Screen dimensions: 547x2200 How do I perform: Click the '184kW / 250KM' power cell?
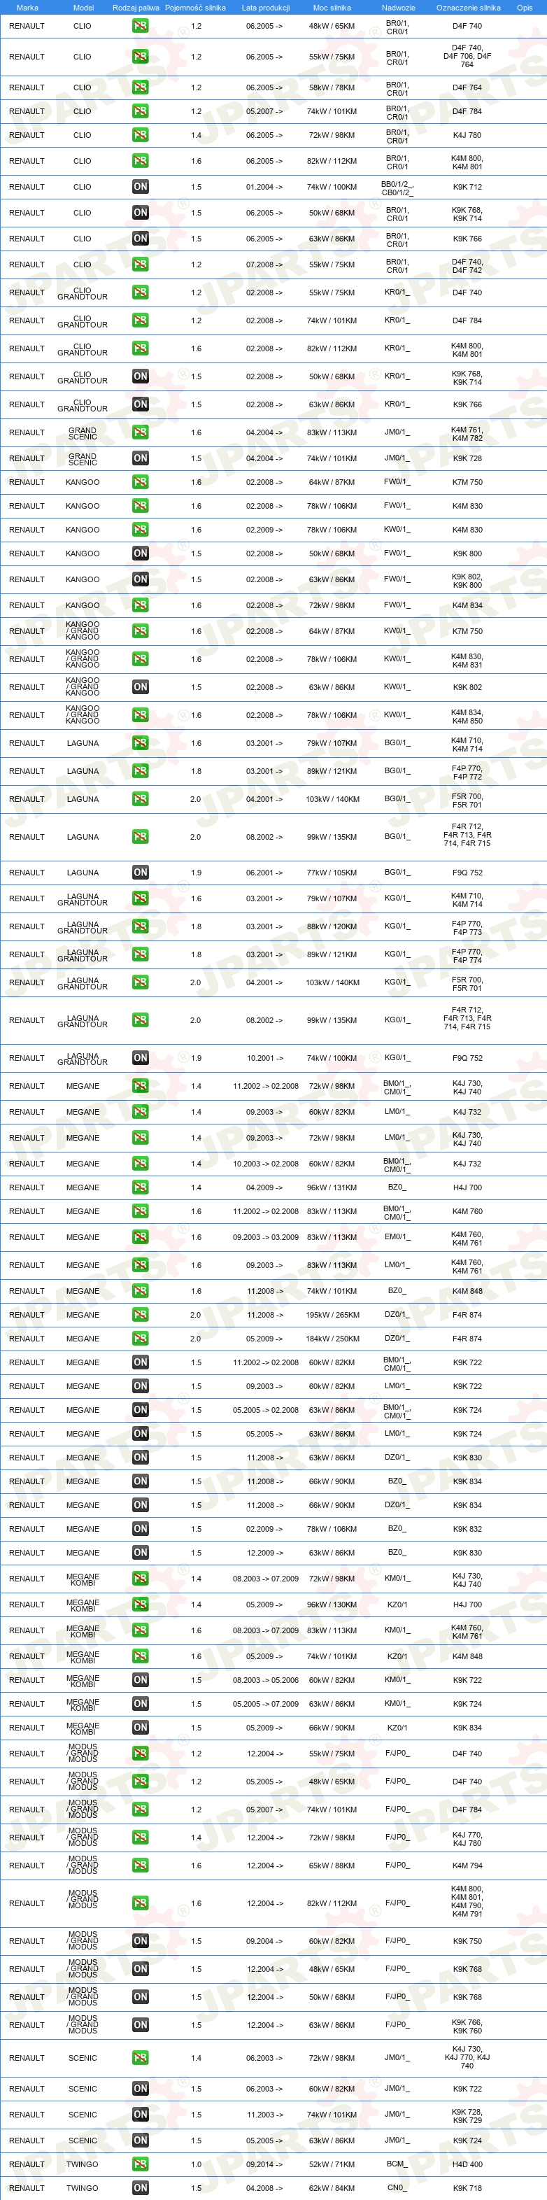click(x=332, y=1339)
